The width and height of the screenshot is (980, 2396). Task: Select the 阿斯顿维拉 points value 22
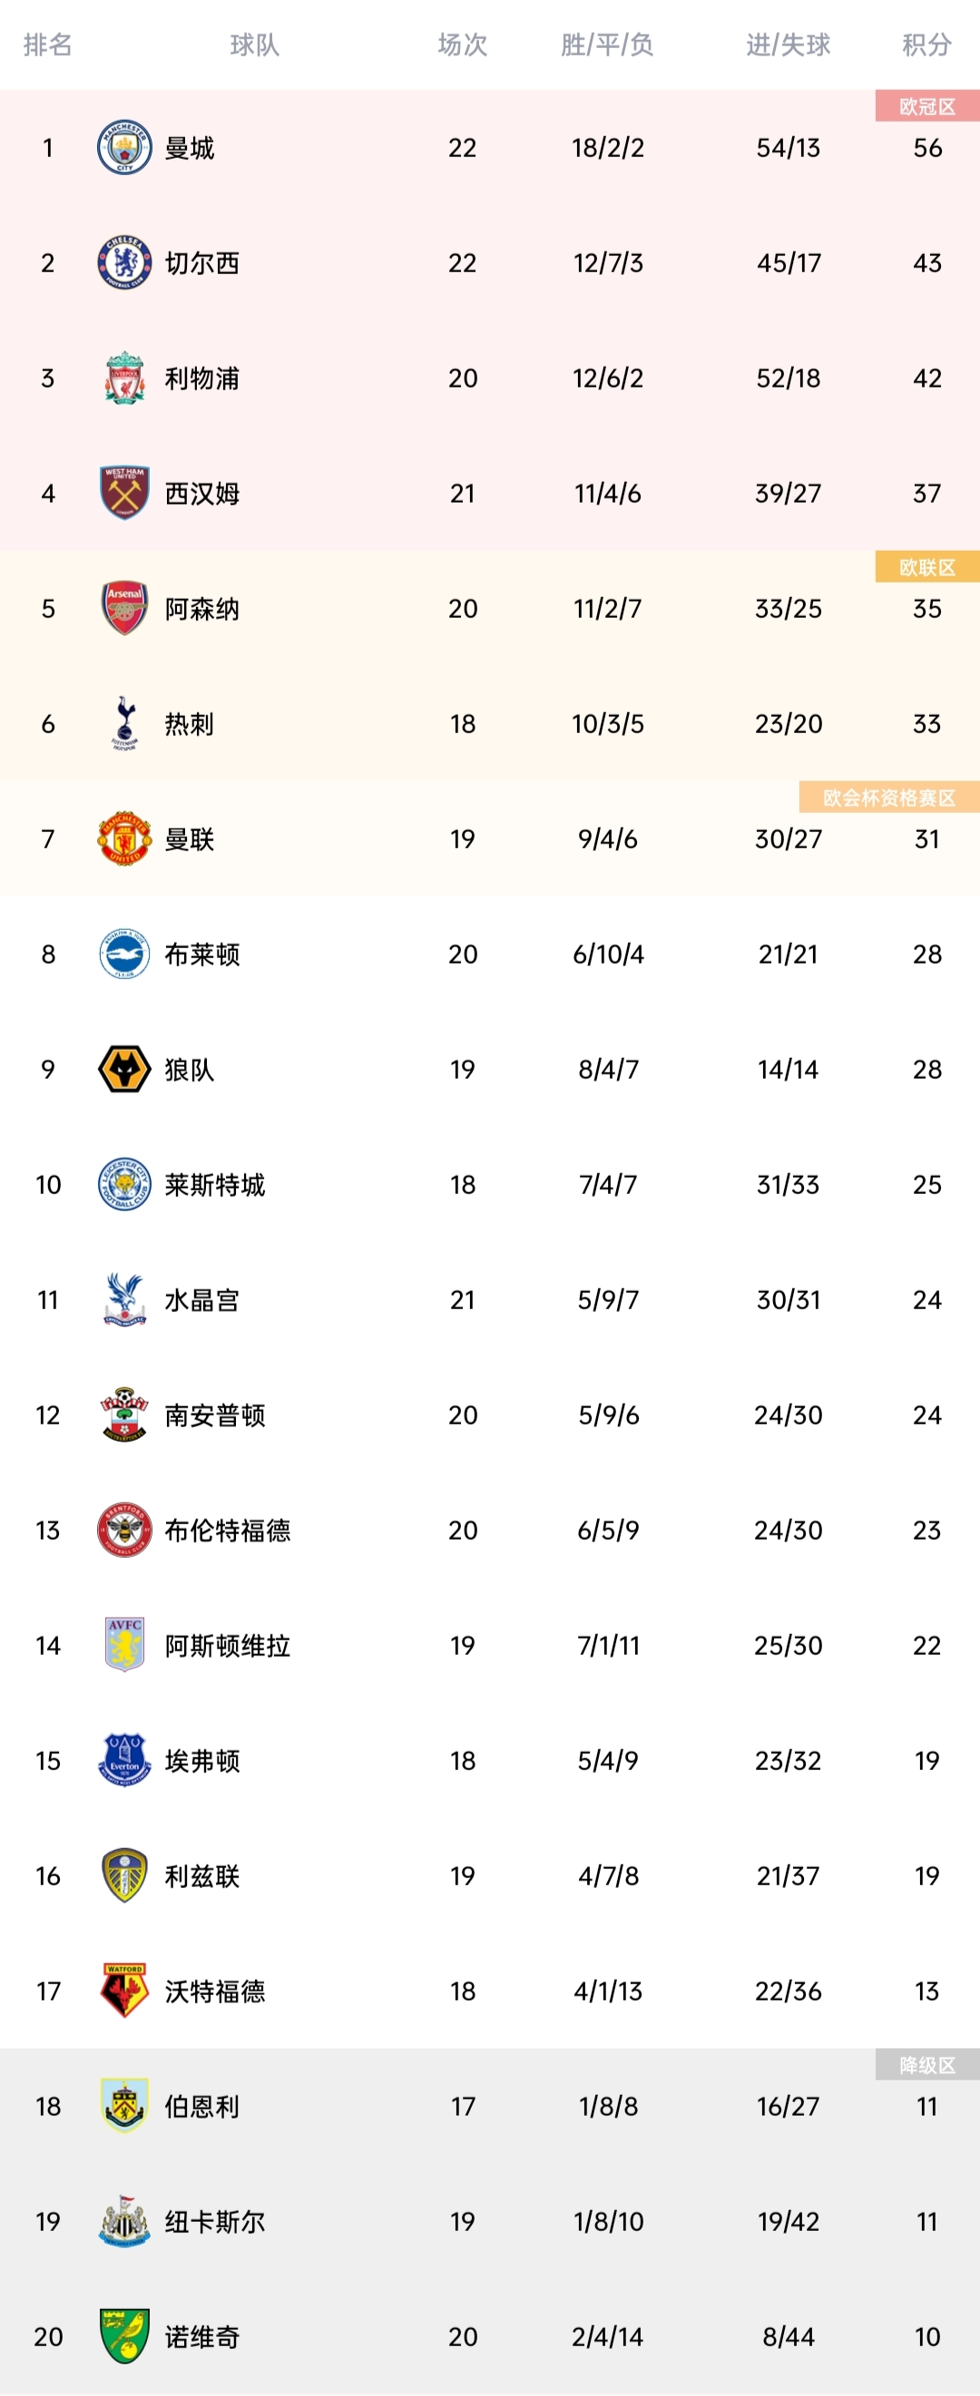(927, 1646)
